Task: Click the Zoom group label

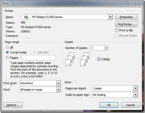Action: (68, 82)
